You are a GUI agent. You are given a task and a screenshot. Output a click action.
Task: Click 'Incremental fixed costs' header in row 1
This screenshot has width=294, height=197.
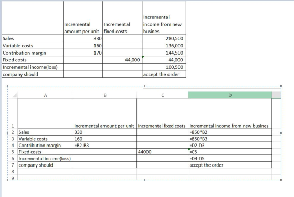click(x=162, y=126)
